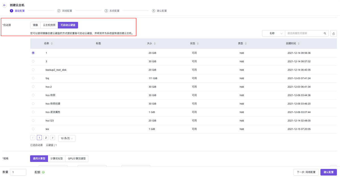Screen dimensions: 340x177
Task: Switch boot source to 云主机快照 tab
Action: point(49,25)
